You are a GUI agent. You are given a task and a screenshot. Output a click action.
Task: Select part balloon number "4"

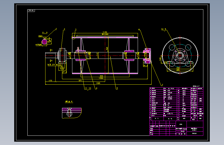pos(139,29)
